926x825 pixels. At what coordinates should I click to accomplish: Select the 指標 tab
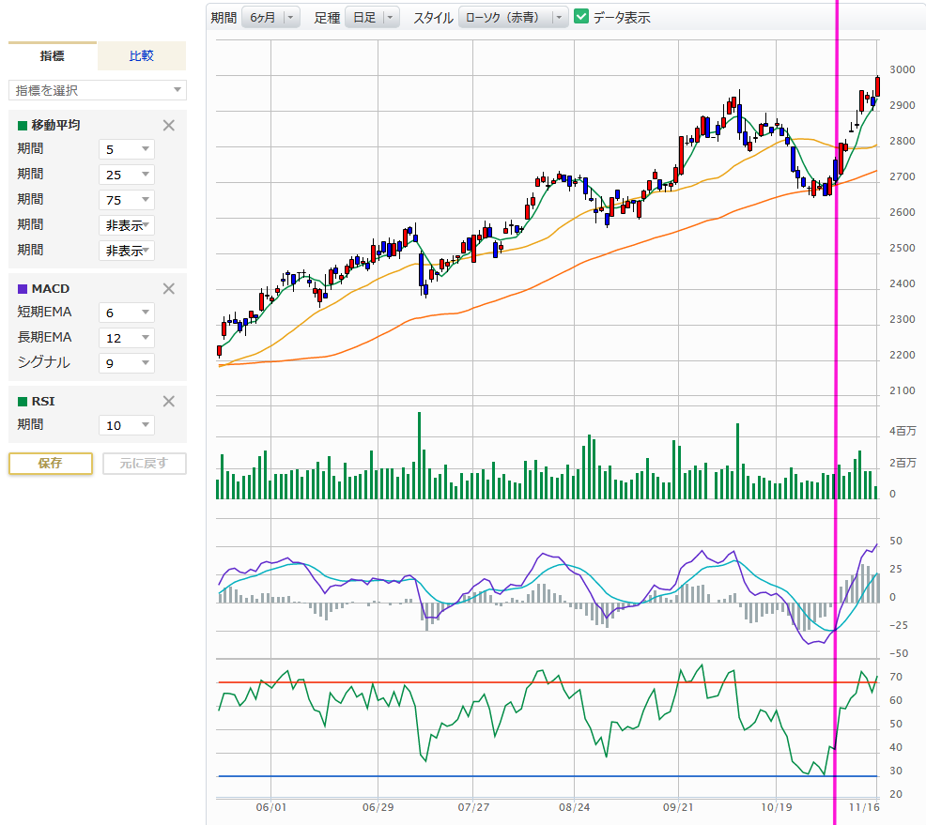(x=53, y=56)
